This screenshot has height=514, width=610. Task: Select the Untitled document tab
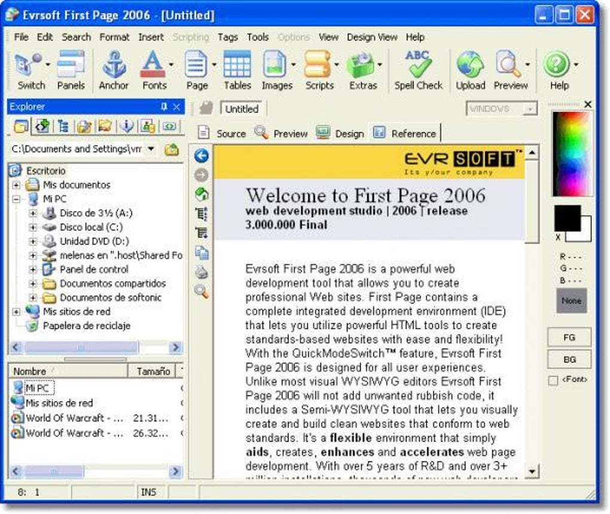pos(242,109)
